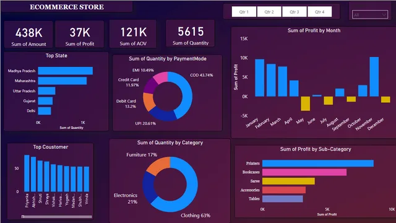396x223 pixels.
Task: Click the ECOMMERCE STORE title
Action: point(67,7)
